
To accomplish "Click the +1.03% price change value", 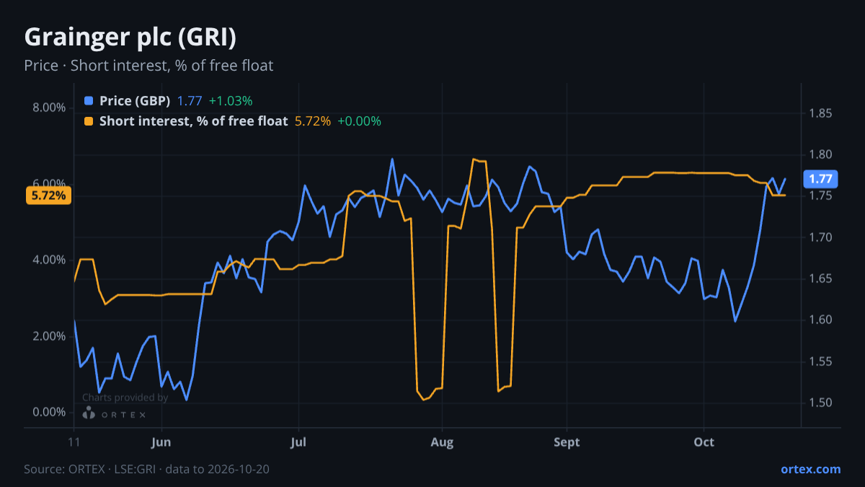I will [x=231, y=101].
